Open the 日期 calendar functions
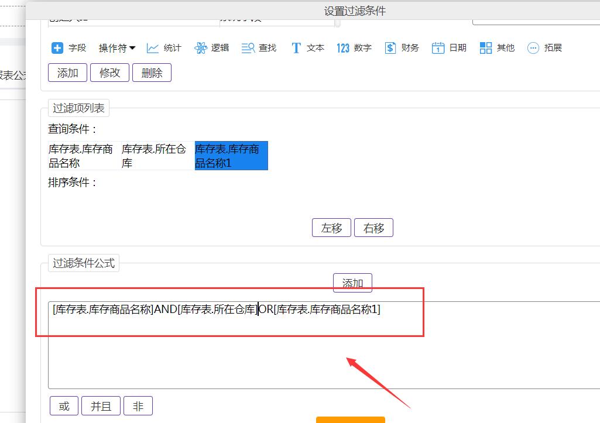600x423 pixels. click(x=449, y=48)
